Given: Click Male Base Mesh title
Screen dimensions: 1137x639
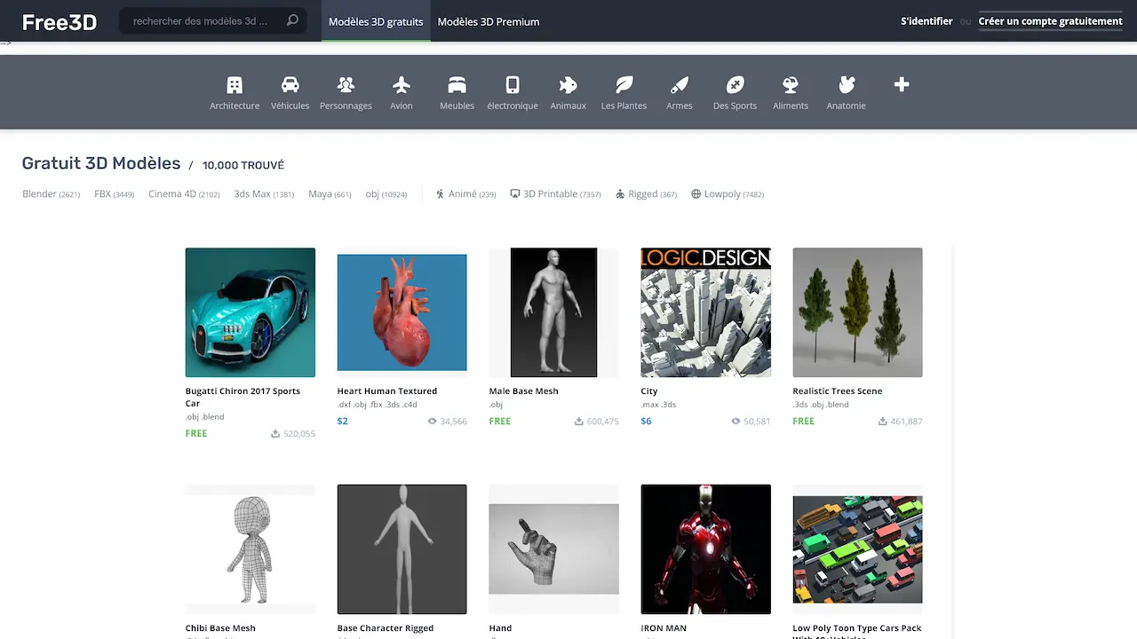Looking at the screenshot, I should point(523,390).
